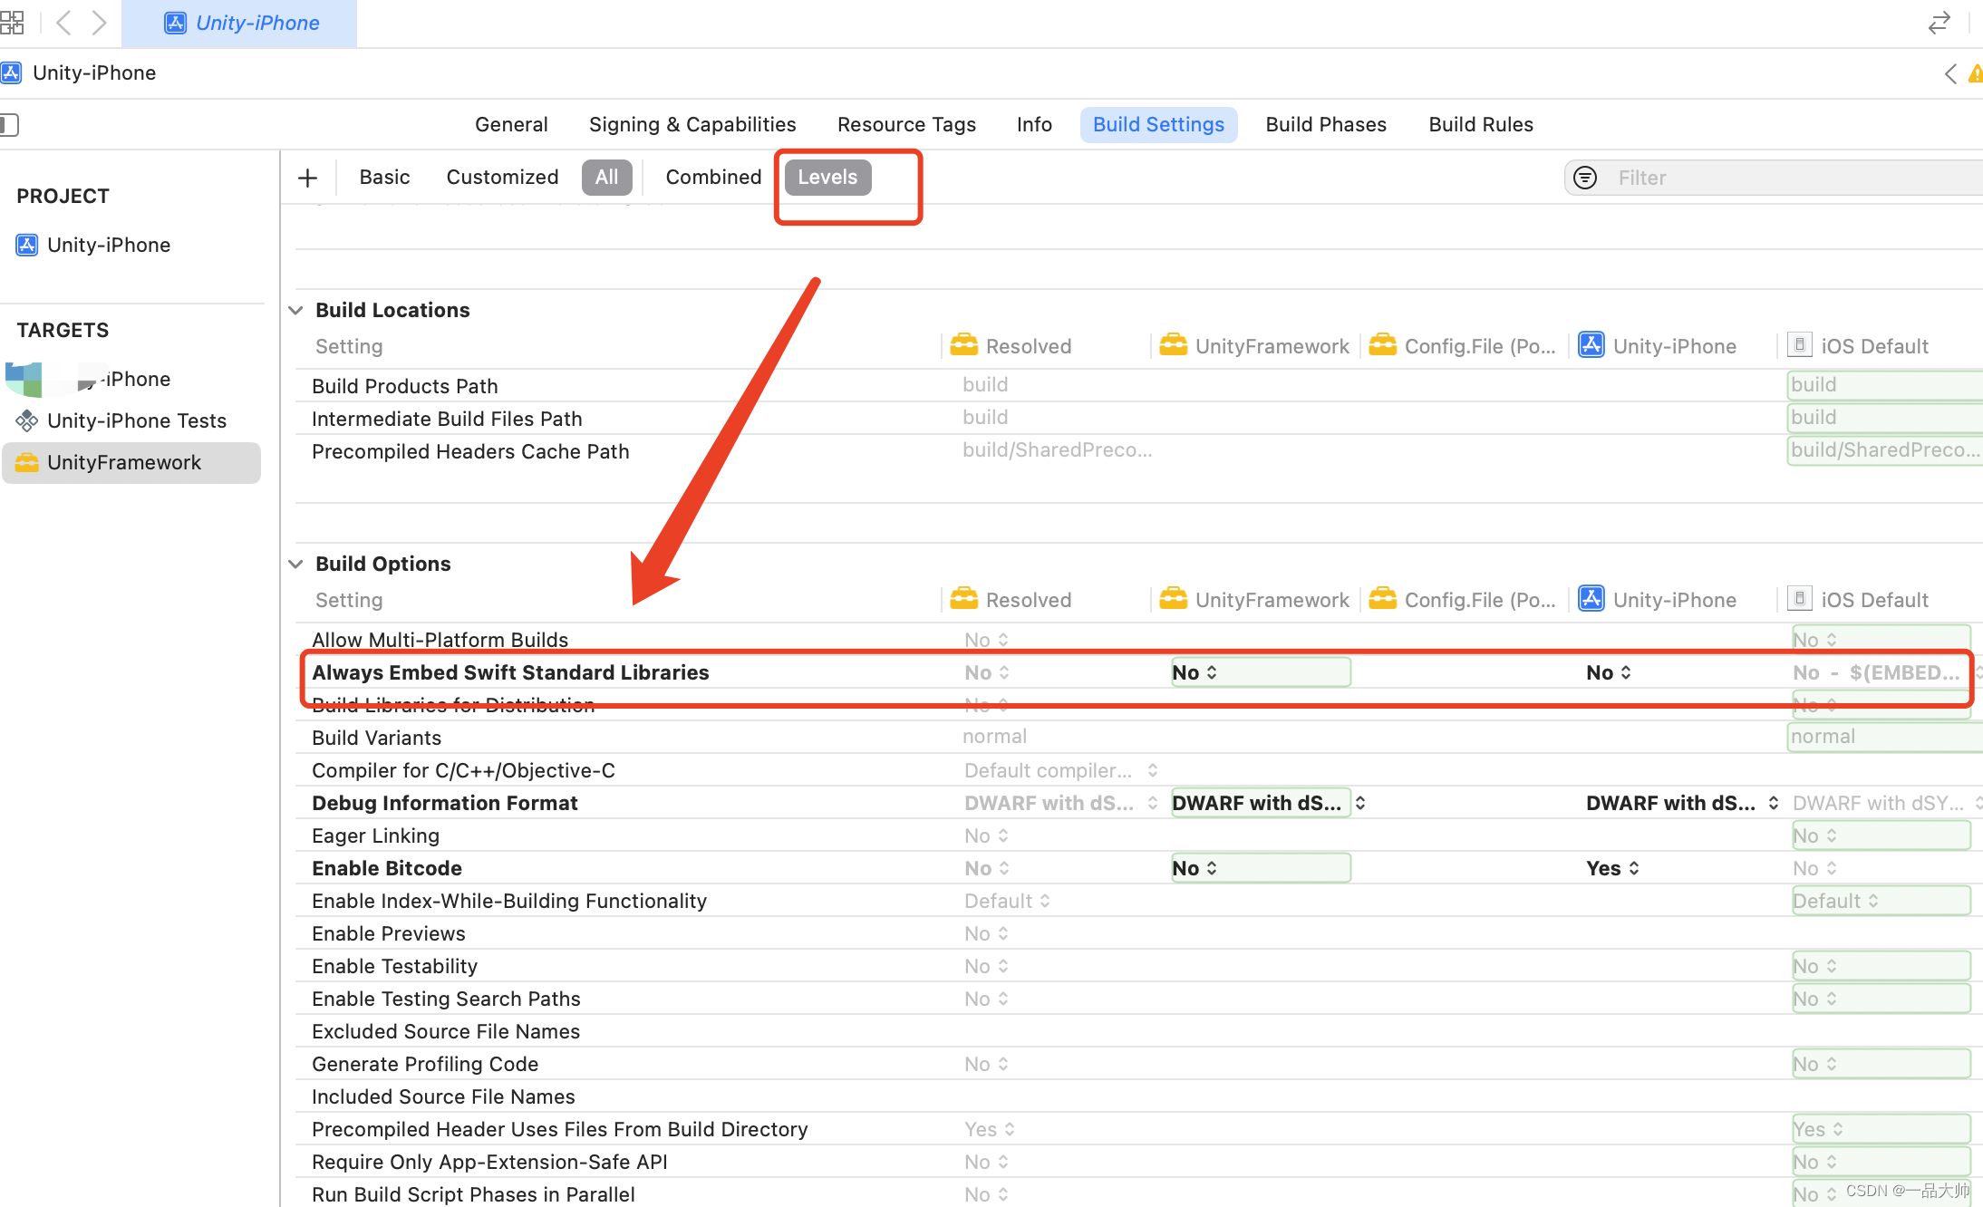1983x1207 pixels.
Task: Go back with the navigation left chevron
Action: tap(63, 22)
